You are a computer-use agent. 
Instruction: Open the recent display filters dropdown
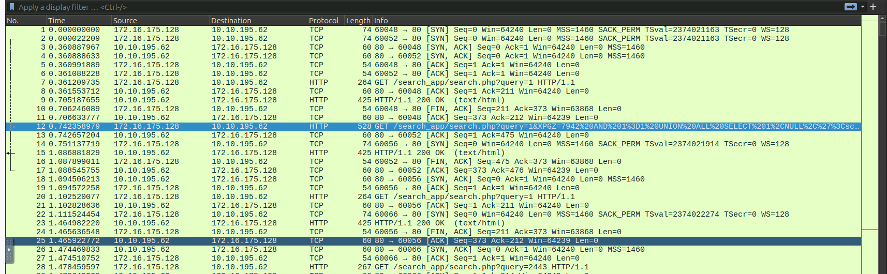(862, 7)
